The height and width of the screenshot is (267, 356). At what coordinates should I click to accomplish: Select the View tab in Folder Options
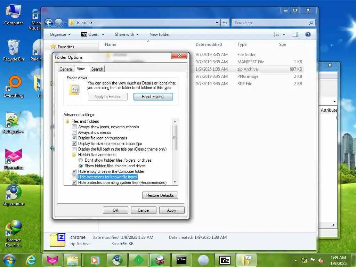point(81,68)
